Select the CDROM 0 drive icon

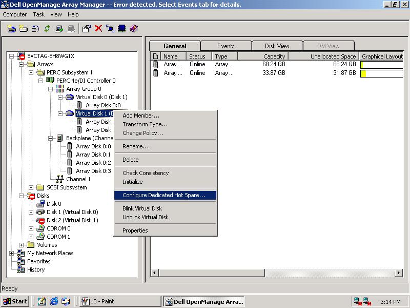40,228
